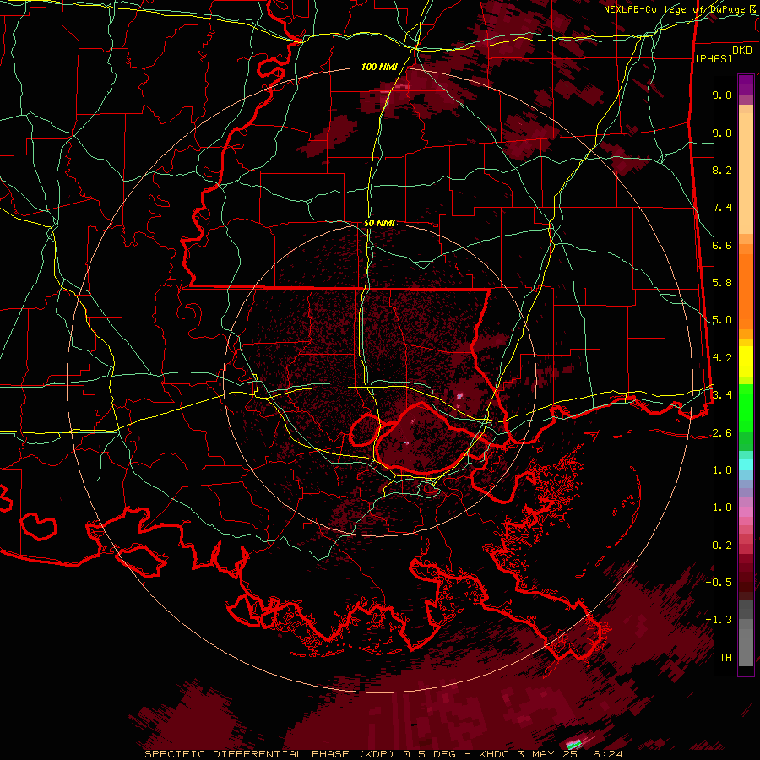Click the 50 NMI range ring label
760x760 pixels.
(379, 223)
